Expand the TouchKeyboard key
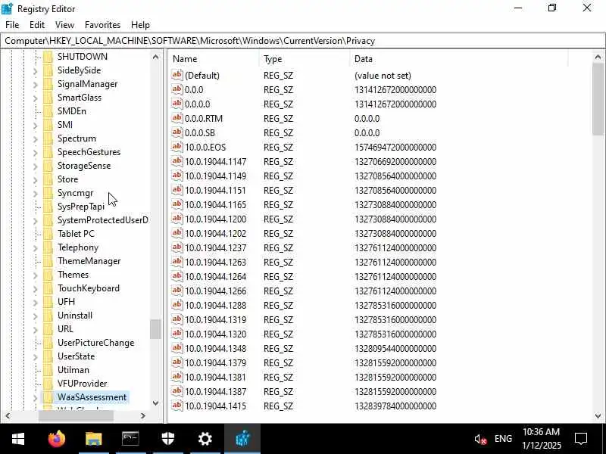Viewport: 606px width, 454px height. pos(35,289)
